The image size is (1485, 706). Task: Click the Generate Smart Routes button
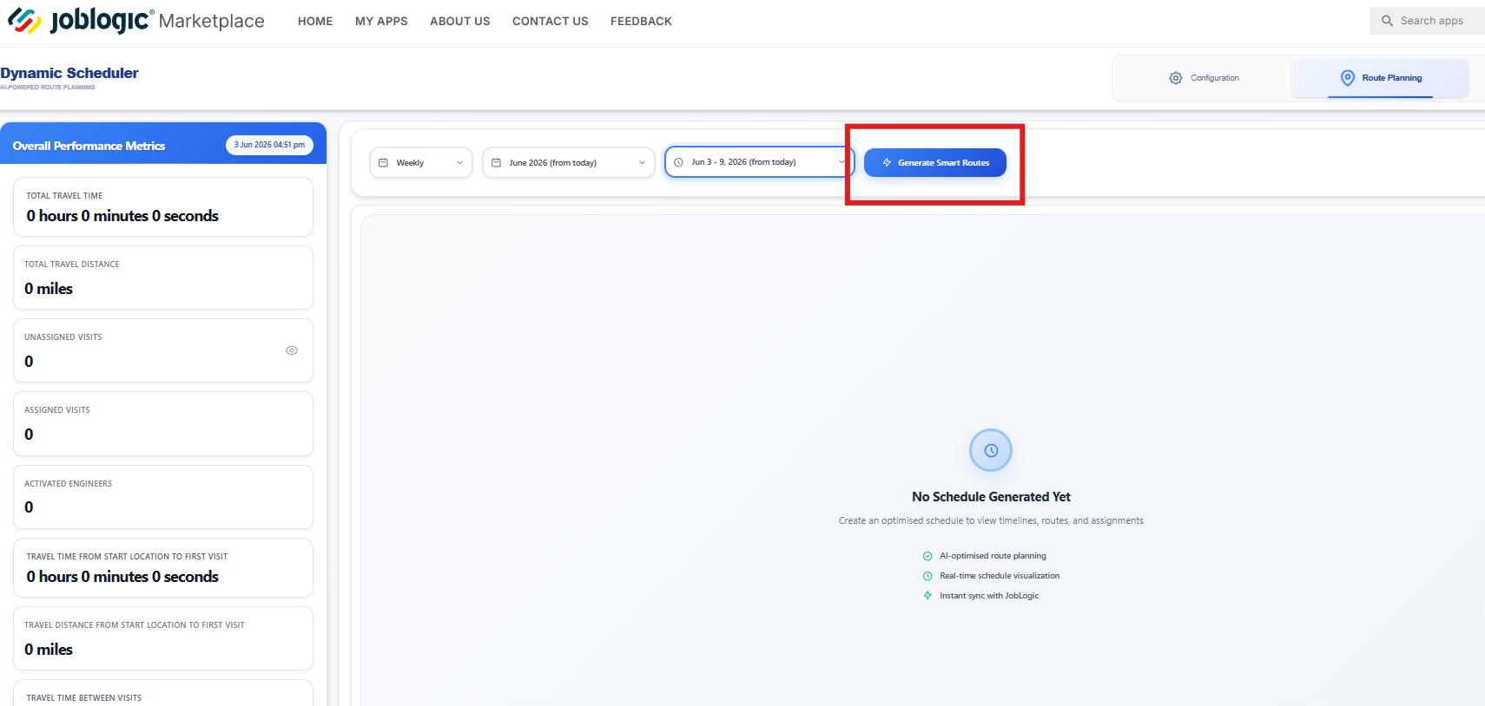[x=935, y=163]
